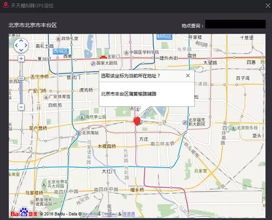272x220 pixels.
Task: Click the 中国医学科学院 hospital icon
Action: 126,52
